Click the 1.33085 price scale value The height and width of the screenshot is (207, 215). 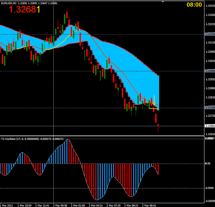pos(210,52)
